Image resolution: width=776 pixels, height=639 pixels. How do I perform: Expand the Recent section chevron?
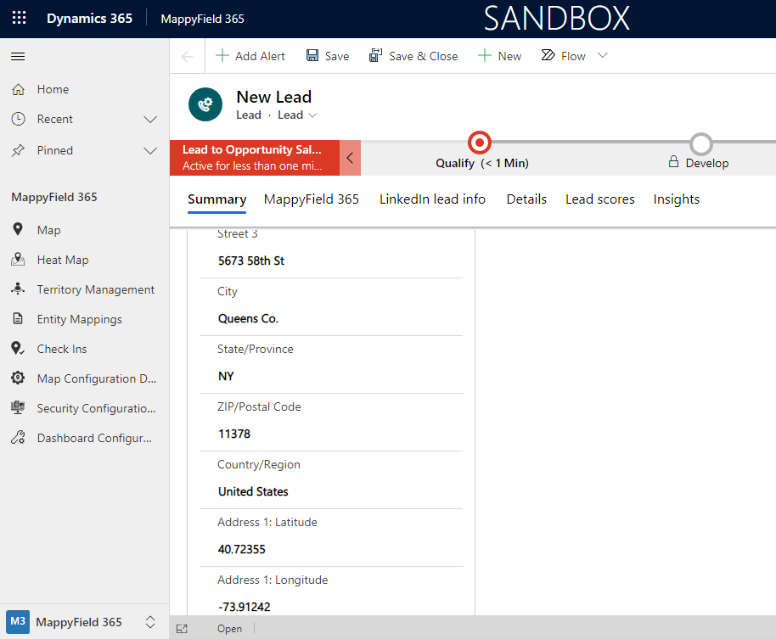click(x=150, y=120)
